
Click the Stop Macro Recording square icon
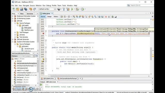click(109, 17)
